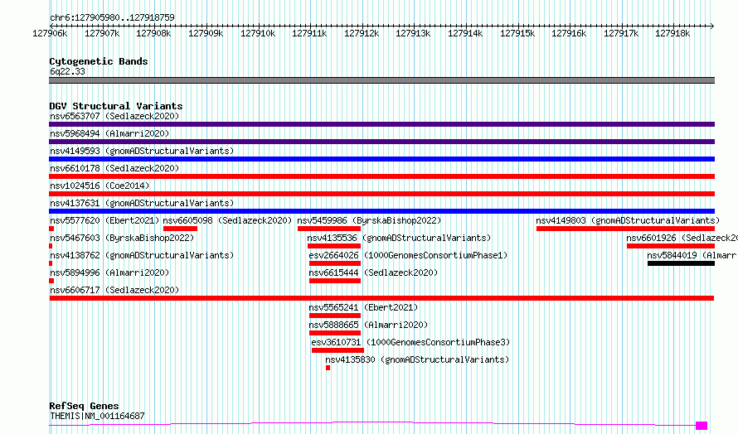Click the 127910k ruler tick label
Image resolution: width=738 pixels, height=434 pixels.
(x=258, y=33)
